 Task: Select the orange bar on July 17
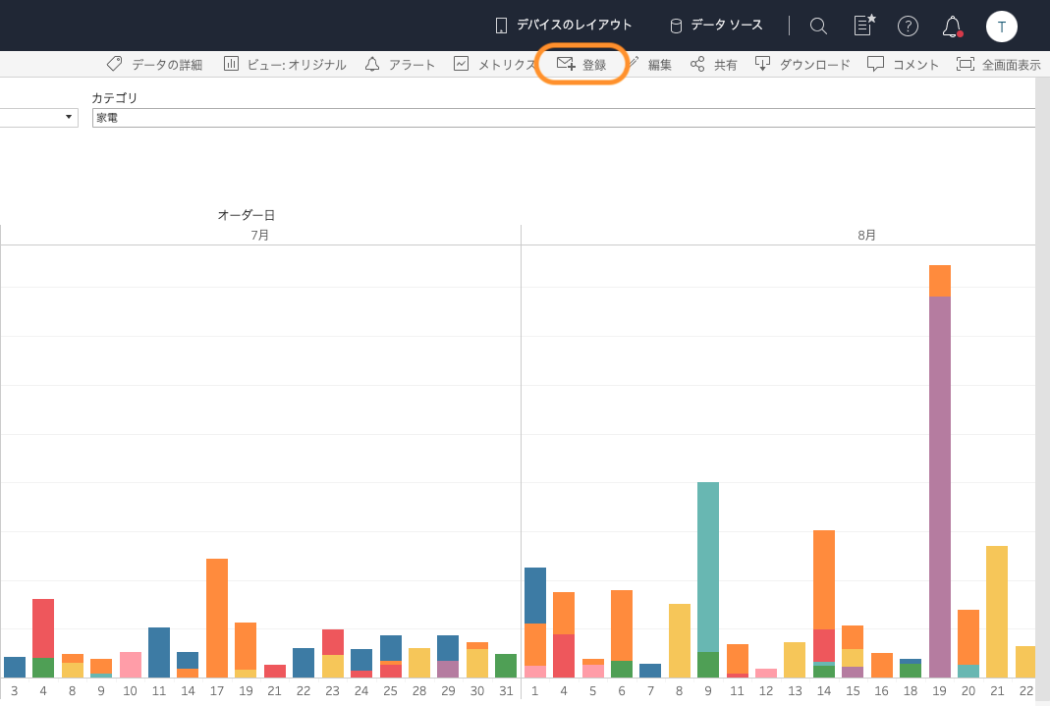(217, 619)
